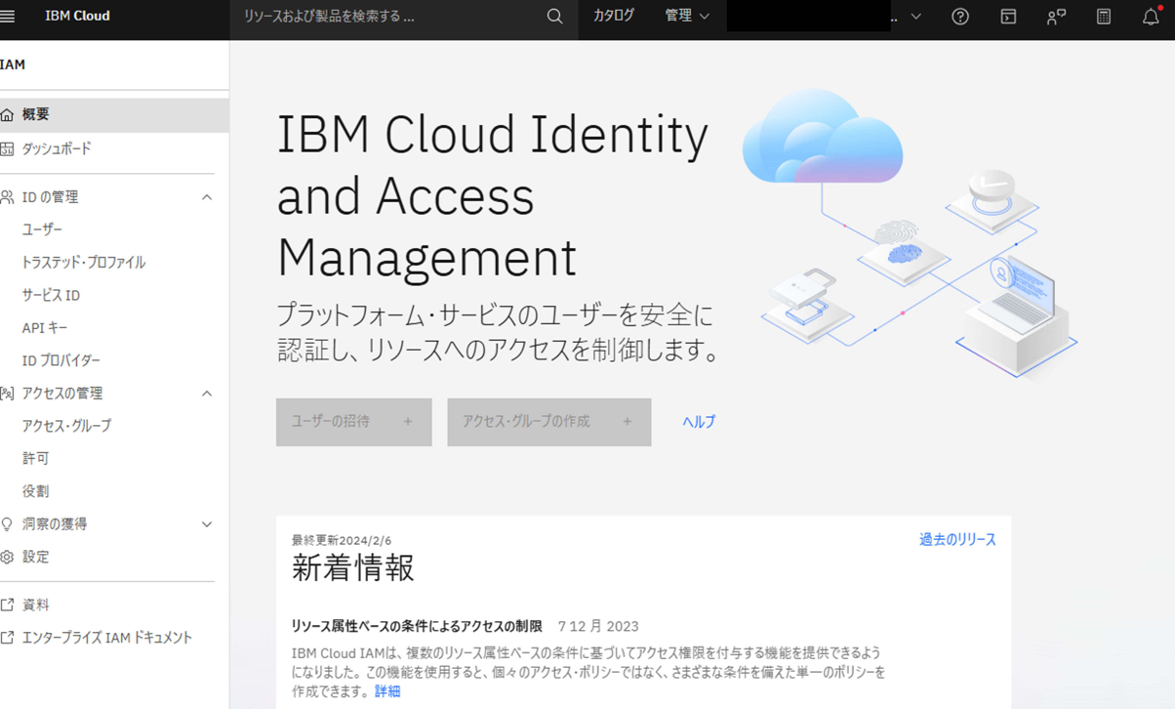Select サービス ID in the sidebar
1175x709 pixels.
coord(51,295)
